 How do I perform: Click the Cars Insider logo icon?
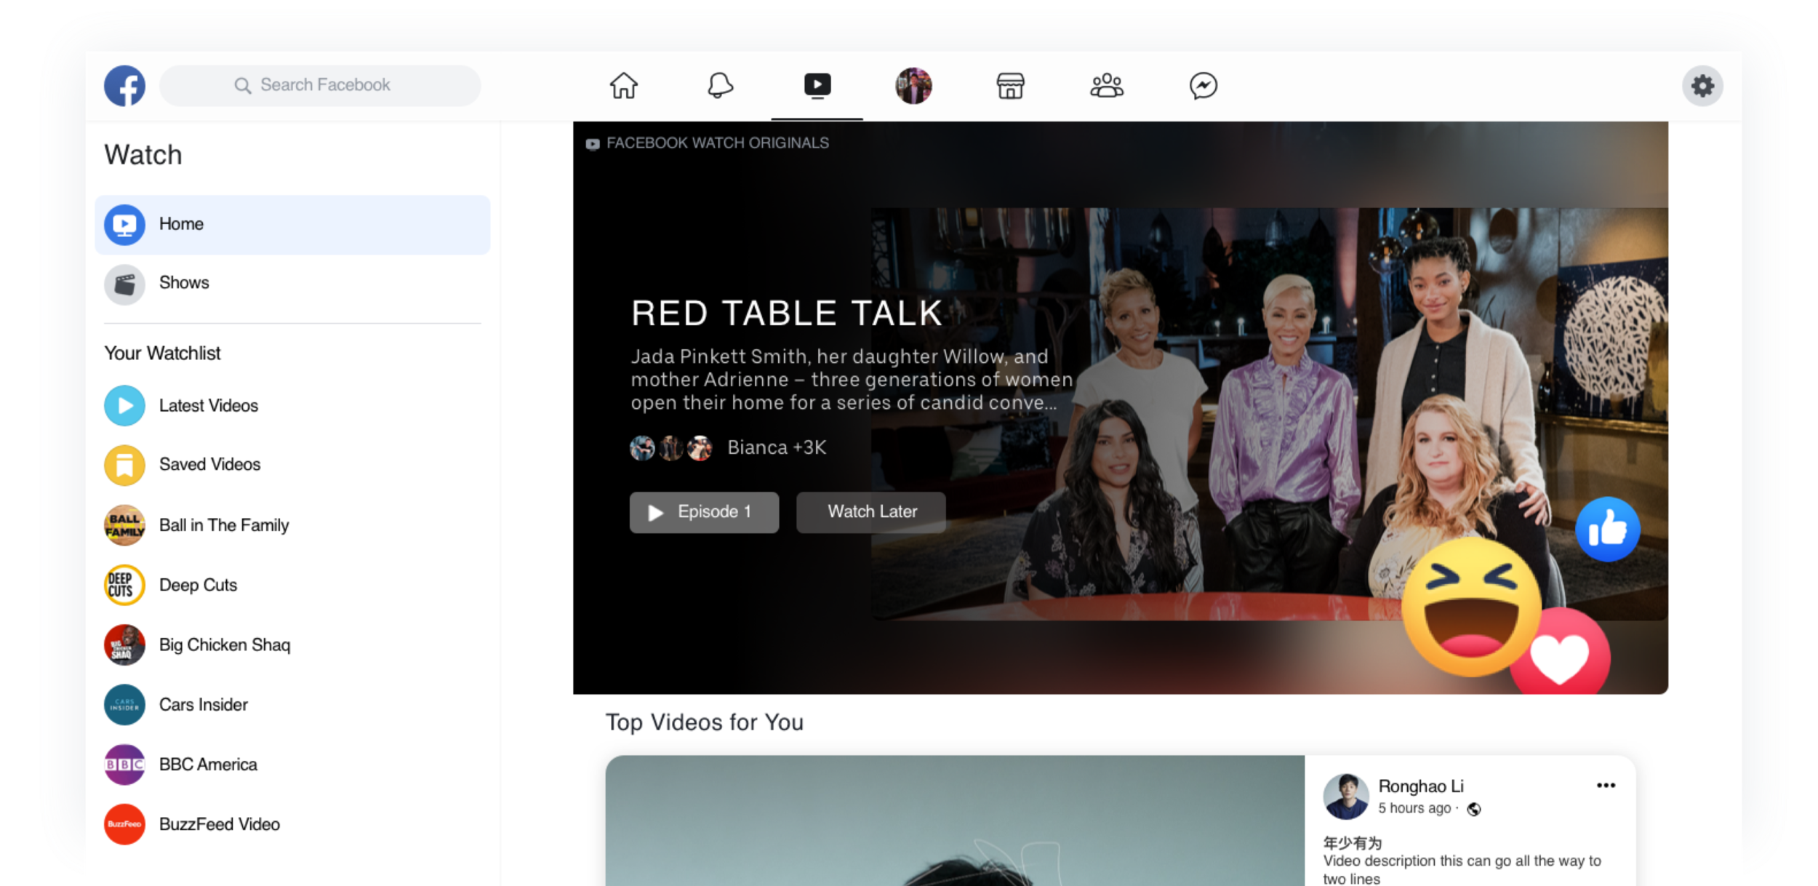click(x=124, y=704)
